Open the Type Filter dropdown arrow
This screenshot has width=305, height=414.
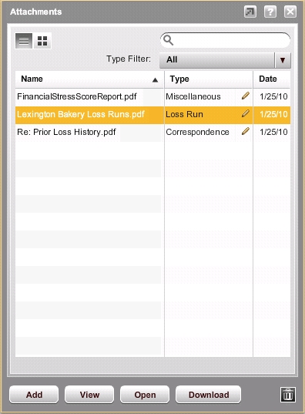coord(283,60)
